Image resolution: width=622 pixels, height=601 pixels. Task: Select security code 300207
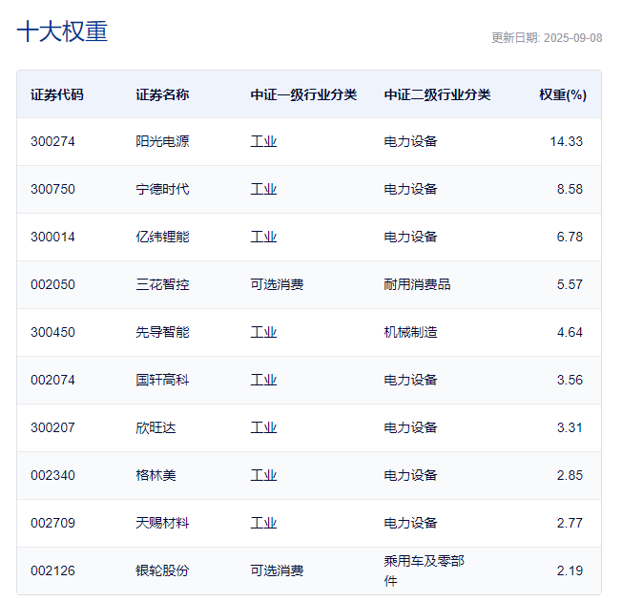click(52, 427)
